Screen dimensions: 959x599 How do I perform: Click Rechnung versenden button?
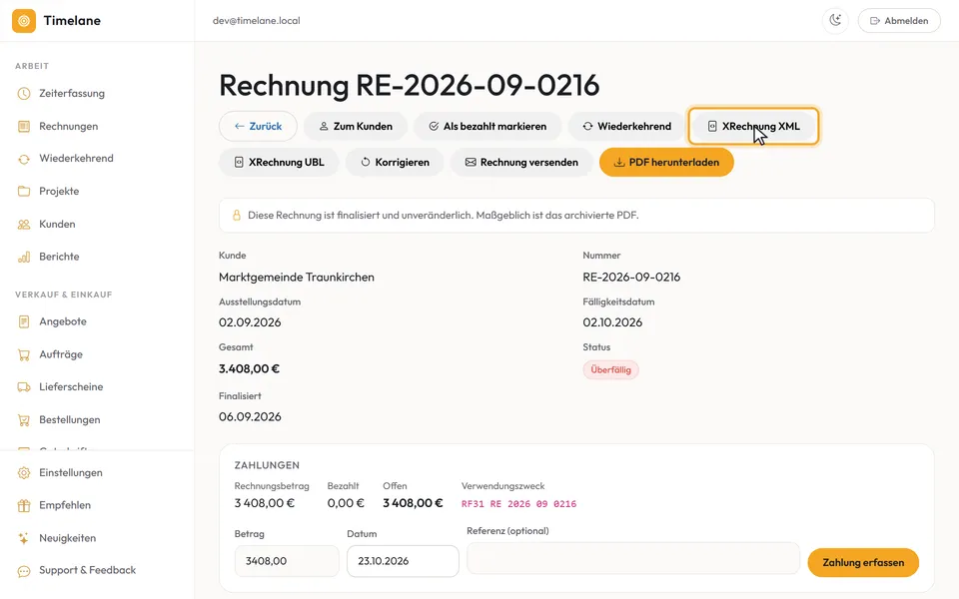point(521,162)
